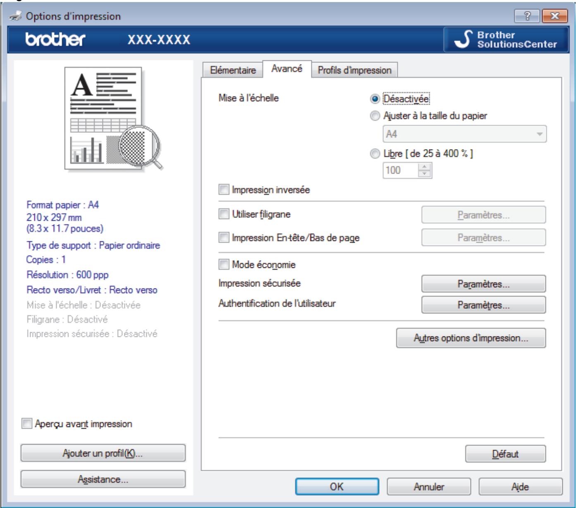Image resolution: width=576 pixels, height=508 pixels.
Task: Click 'Format papier : A4' summary text
Action: pyautogui.click(x=63, y=205)
